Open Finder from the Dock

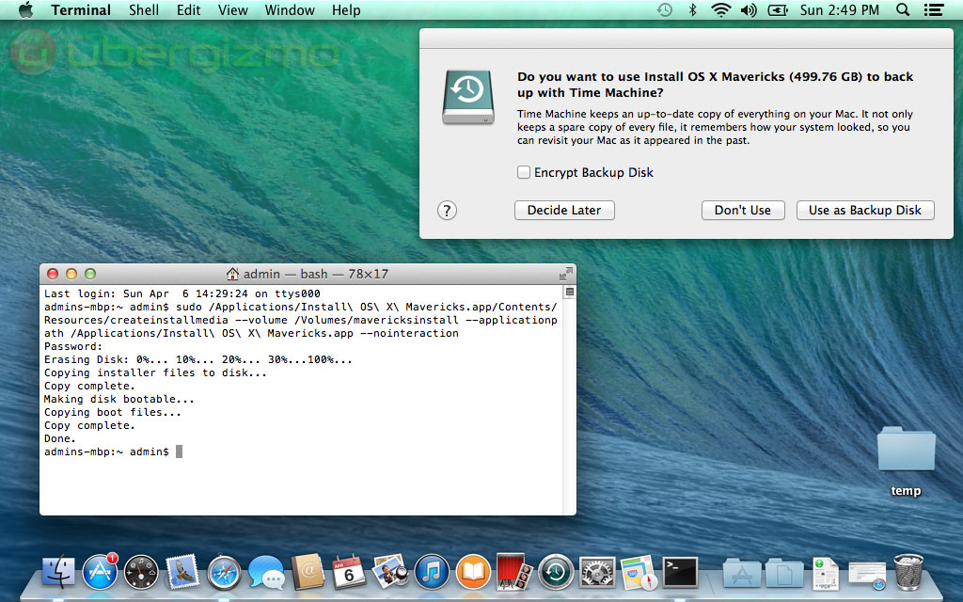pyautogui.click(x=58, y=572)
